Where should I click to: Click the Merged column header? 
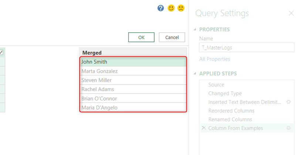[x=133, y=53]
